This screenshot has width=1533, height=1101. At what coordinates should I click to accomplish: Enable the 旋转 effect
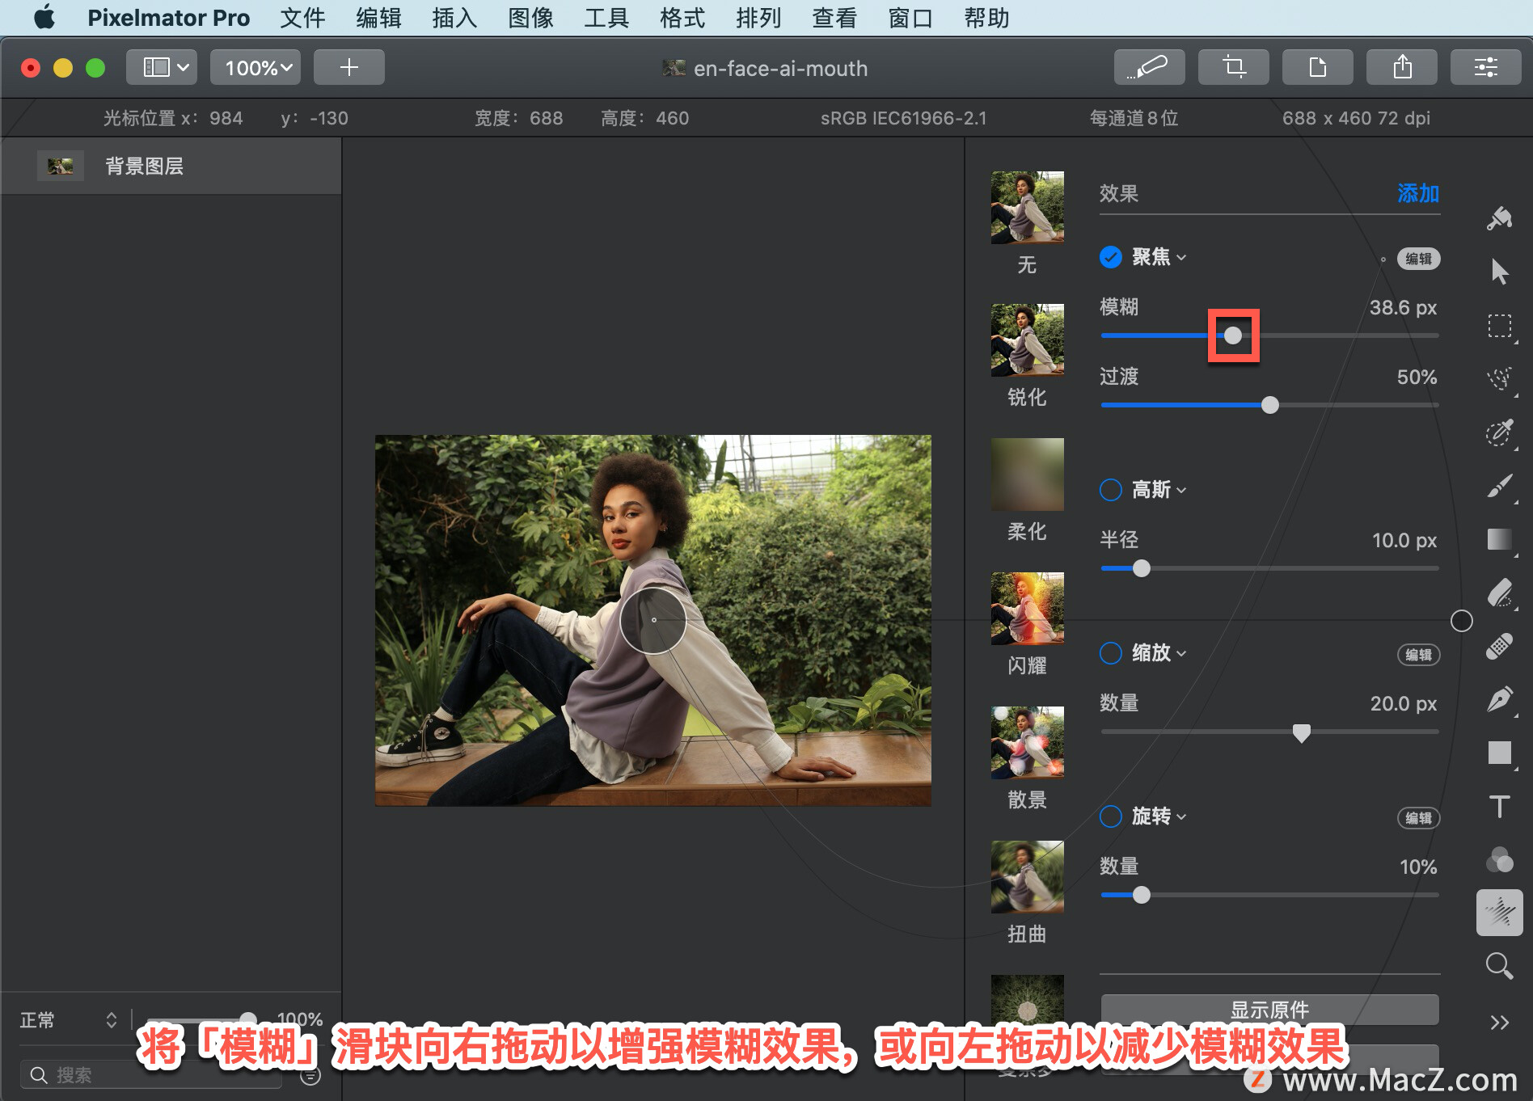(x=1111, y=816)
